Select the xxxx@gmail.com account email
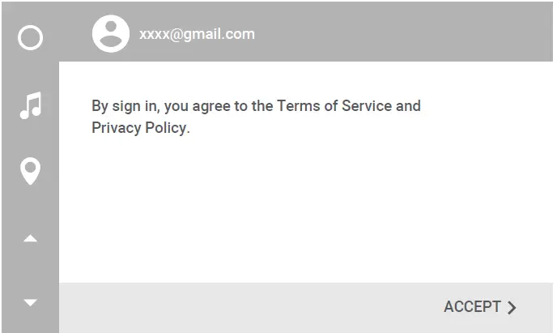This screenshot has height=333, width=557. pos(197,34)
